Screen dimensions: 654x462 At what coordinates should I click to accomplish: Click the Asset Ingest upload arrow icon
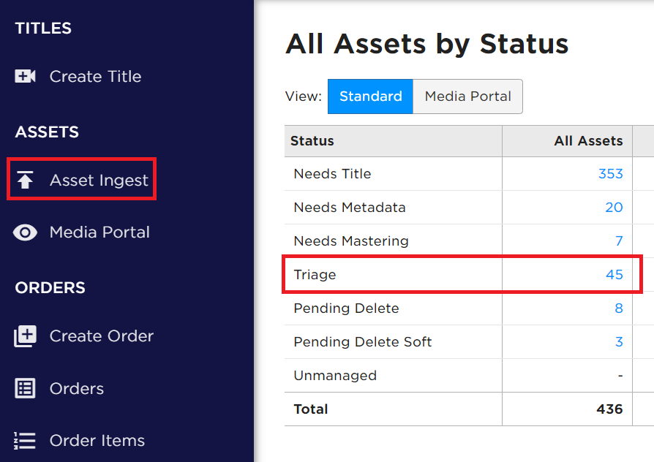[25, 180]
